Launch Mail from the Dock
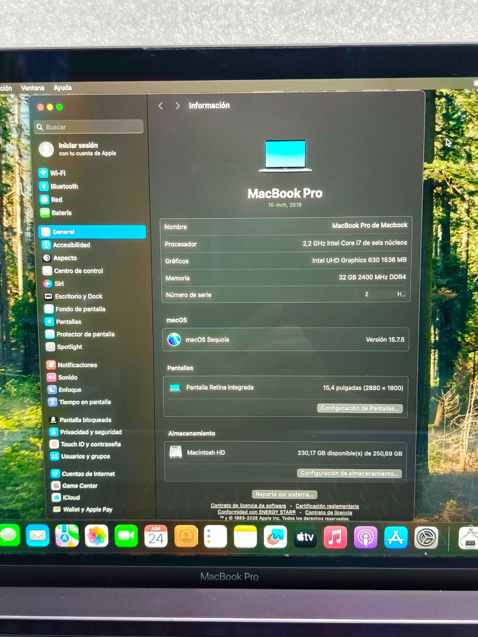Screen dimensions: 478x637 coord(37,536)
